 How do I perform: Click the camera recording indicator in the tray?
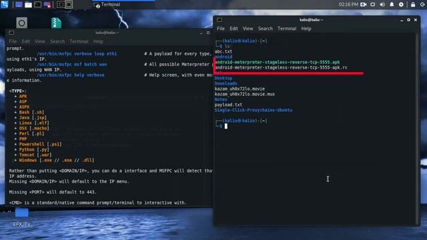click(x=363, y=5)
